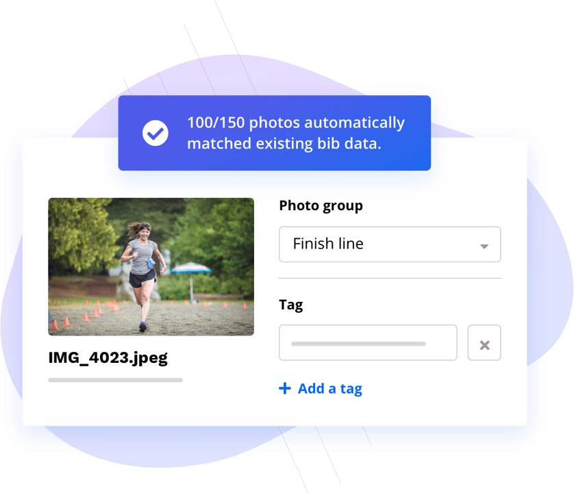This screenshot has height=493, width=574.
Task: Click the running woman in the photo
Action: 144,275
